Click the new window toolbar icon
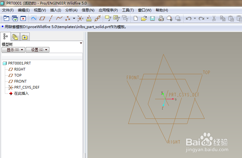Viewport: 242px width, 158px height. pyautogui.click(x=6, y=18)
